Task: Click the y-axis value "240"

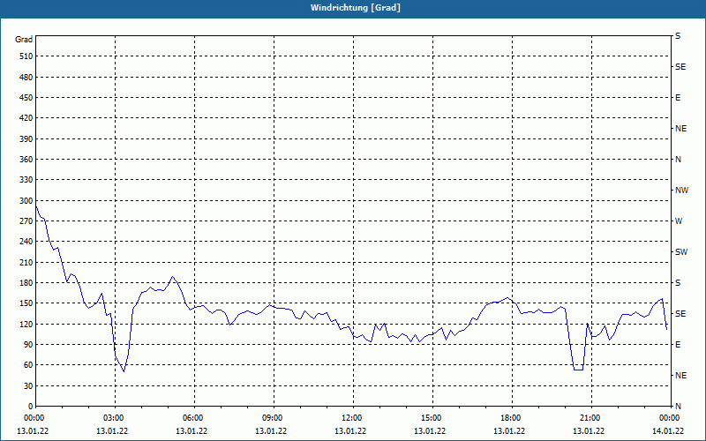Action: pos(26,242)
